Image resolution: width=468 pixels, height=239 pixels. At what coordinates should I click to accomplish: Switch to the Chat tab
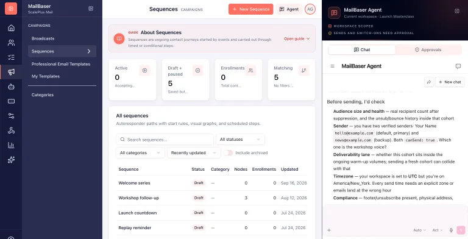[x=362, y=50]
